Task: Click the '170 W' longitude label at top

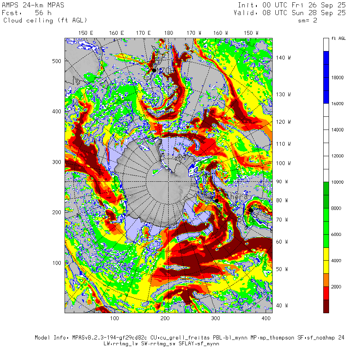Action: [194, 33]
